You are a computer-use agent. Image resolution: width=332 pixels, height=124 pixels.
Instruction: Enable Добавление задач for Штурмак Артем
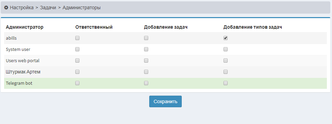coord(146,72)
